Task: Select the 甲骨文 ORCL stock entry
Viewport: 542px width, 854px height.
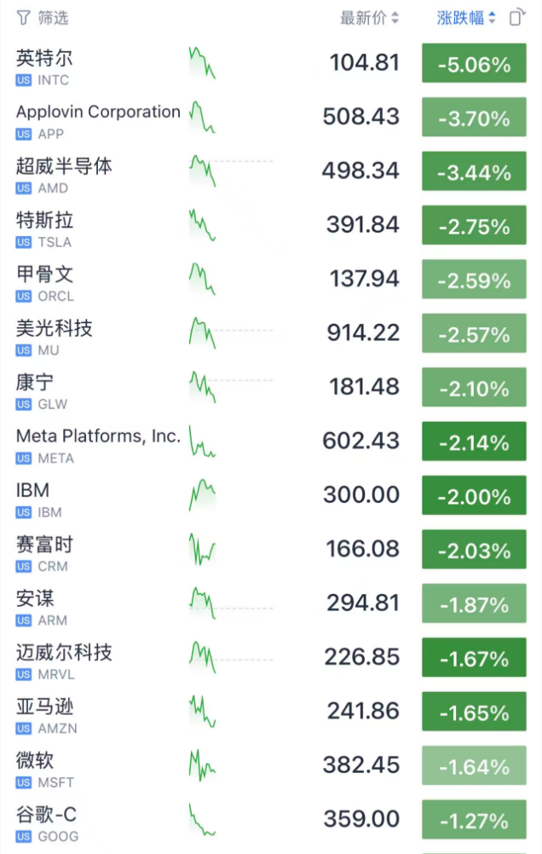Action: click(x=271, y=280)
